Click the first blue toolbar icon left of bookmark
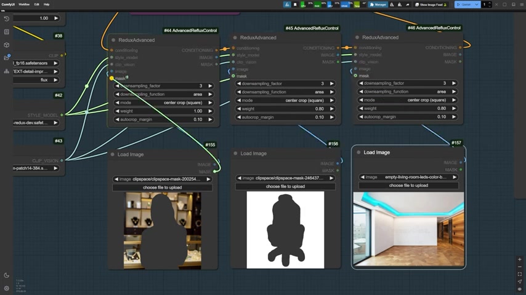 [x=287, y=4]
